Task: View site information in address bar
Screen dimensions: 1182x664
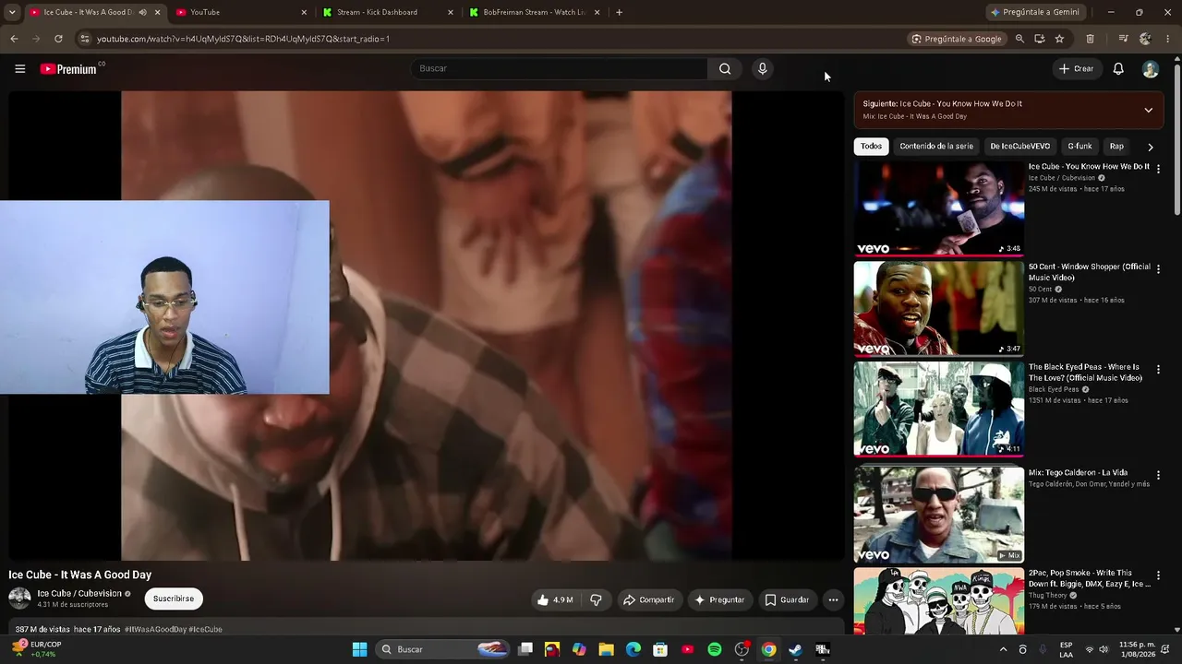Action: 84,39
